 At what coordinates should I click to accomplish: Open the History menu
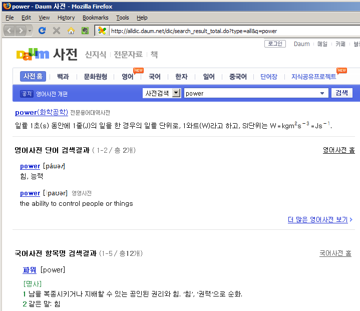point(66,18)
